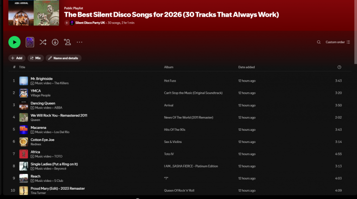Open the Sex & Violins album link
Screen dimensions: 357x199
[173, 142]
